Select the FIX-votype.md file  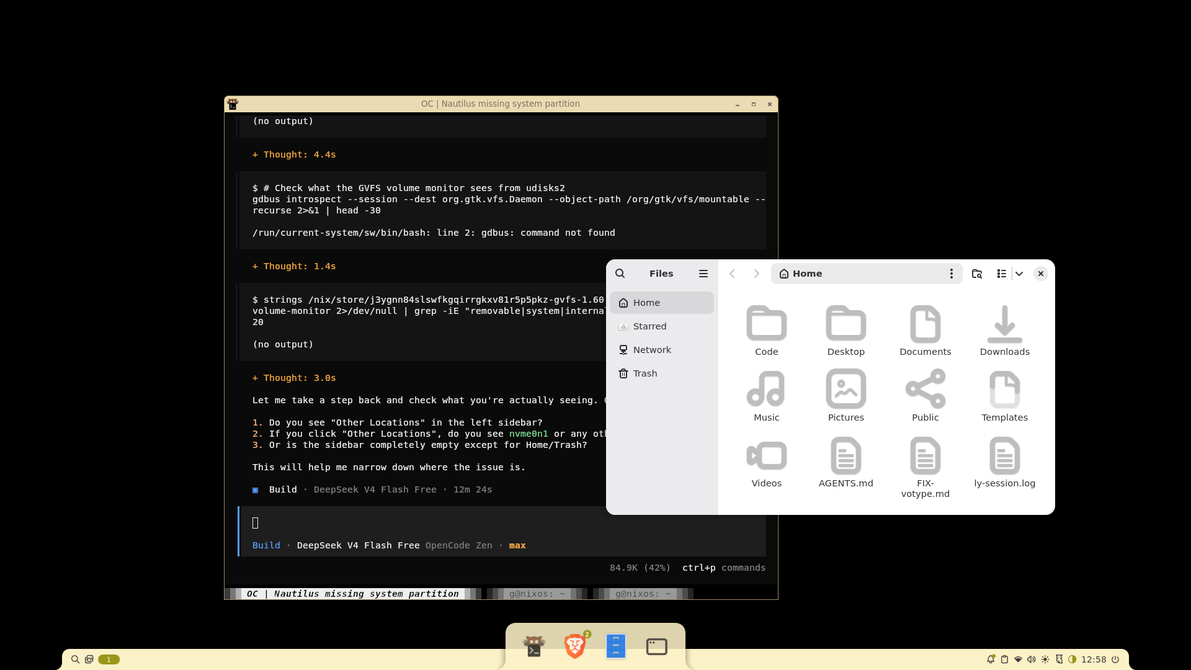click(925, 467)
